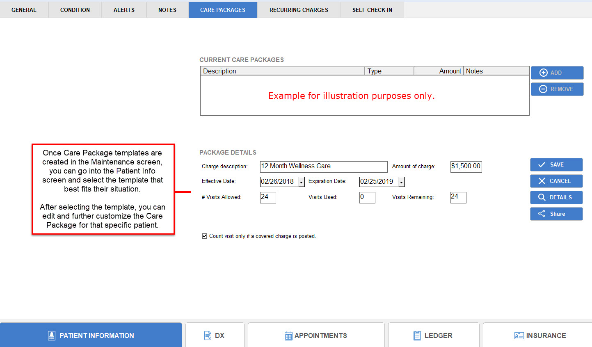This screenshot has width=592, height=347.
Task: Switch to the CONDITION tab
Action: pos(75,10)
